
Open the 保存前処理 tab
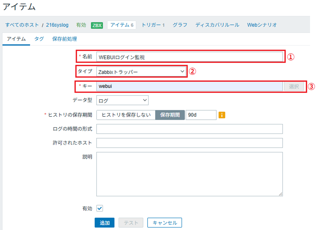click(64, 39)
